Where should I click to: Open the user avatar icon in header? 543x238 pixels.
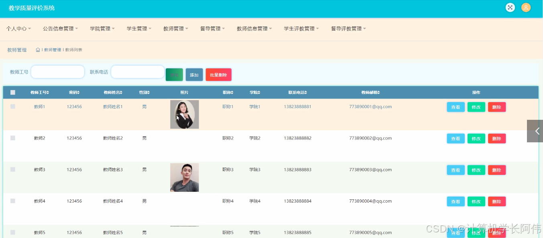click(x=526, y=7)
